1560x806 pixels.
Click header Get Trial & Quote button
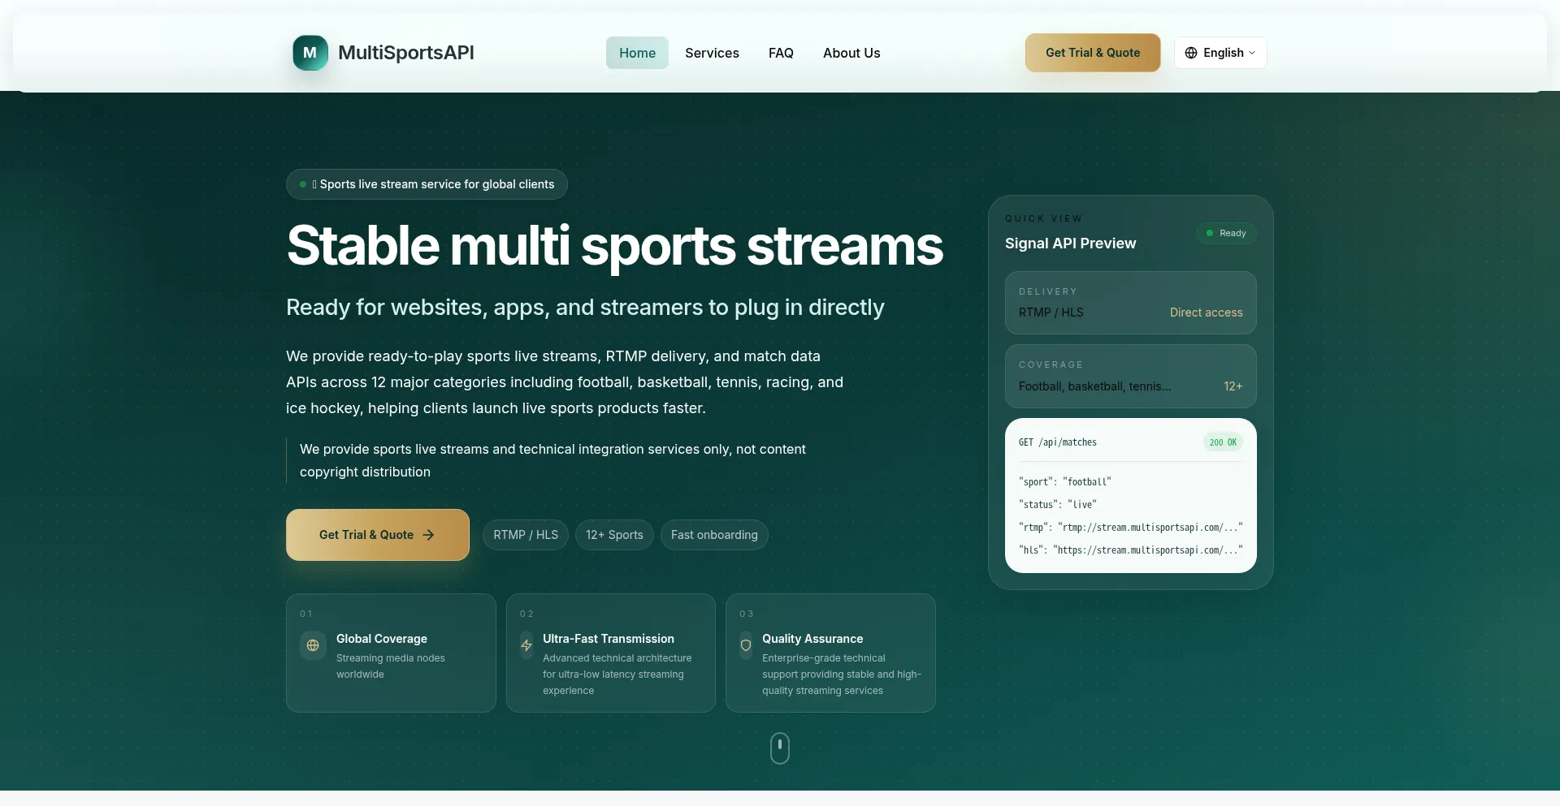click(1093, 53)
